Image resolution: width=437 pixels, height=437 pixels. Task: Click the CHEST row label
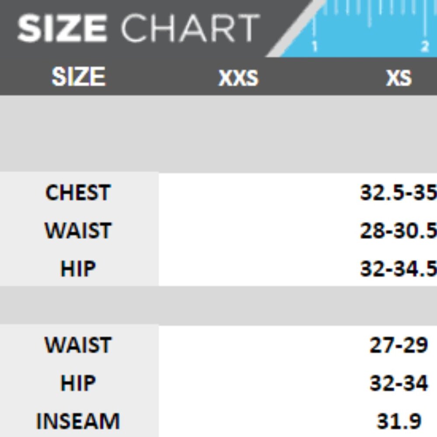[x=78, y=193]
